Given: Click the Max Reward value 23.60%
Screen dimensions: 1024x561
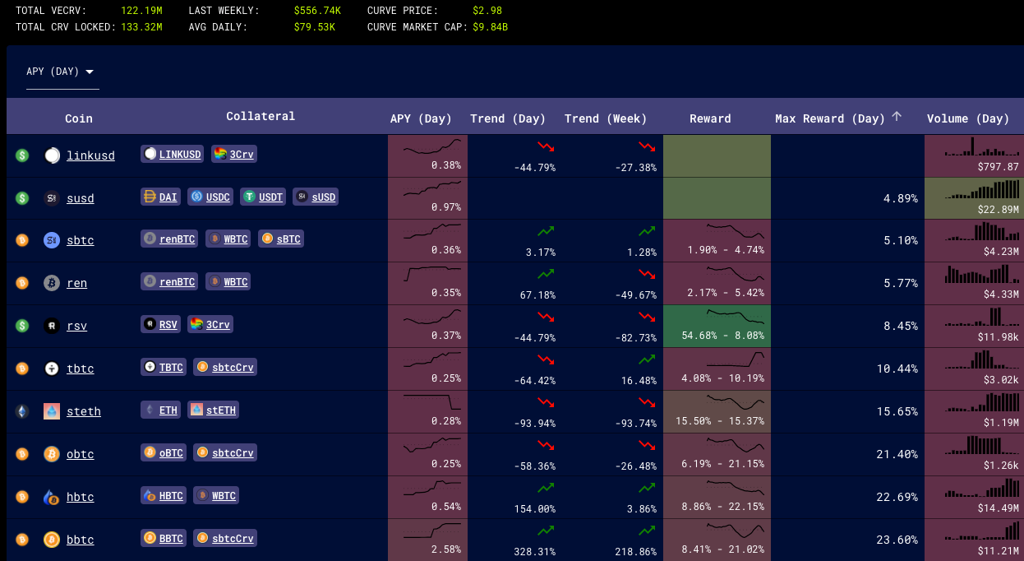Looking at the screenshot, I should coord(897,540).
